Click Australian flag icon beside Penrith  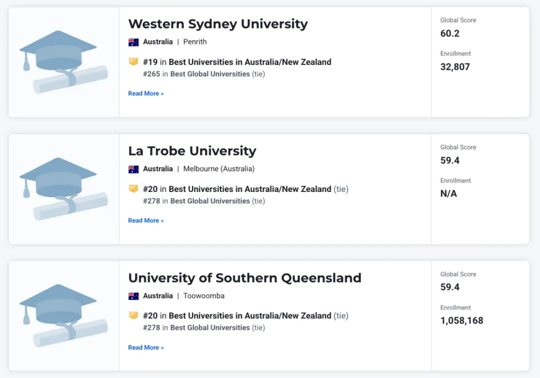[133, 42]
